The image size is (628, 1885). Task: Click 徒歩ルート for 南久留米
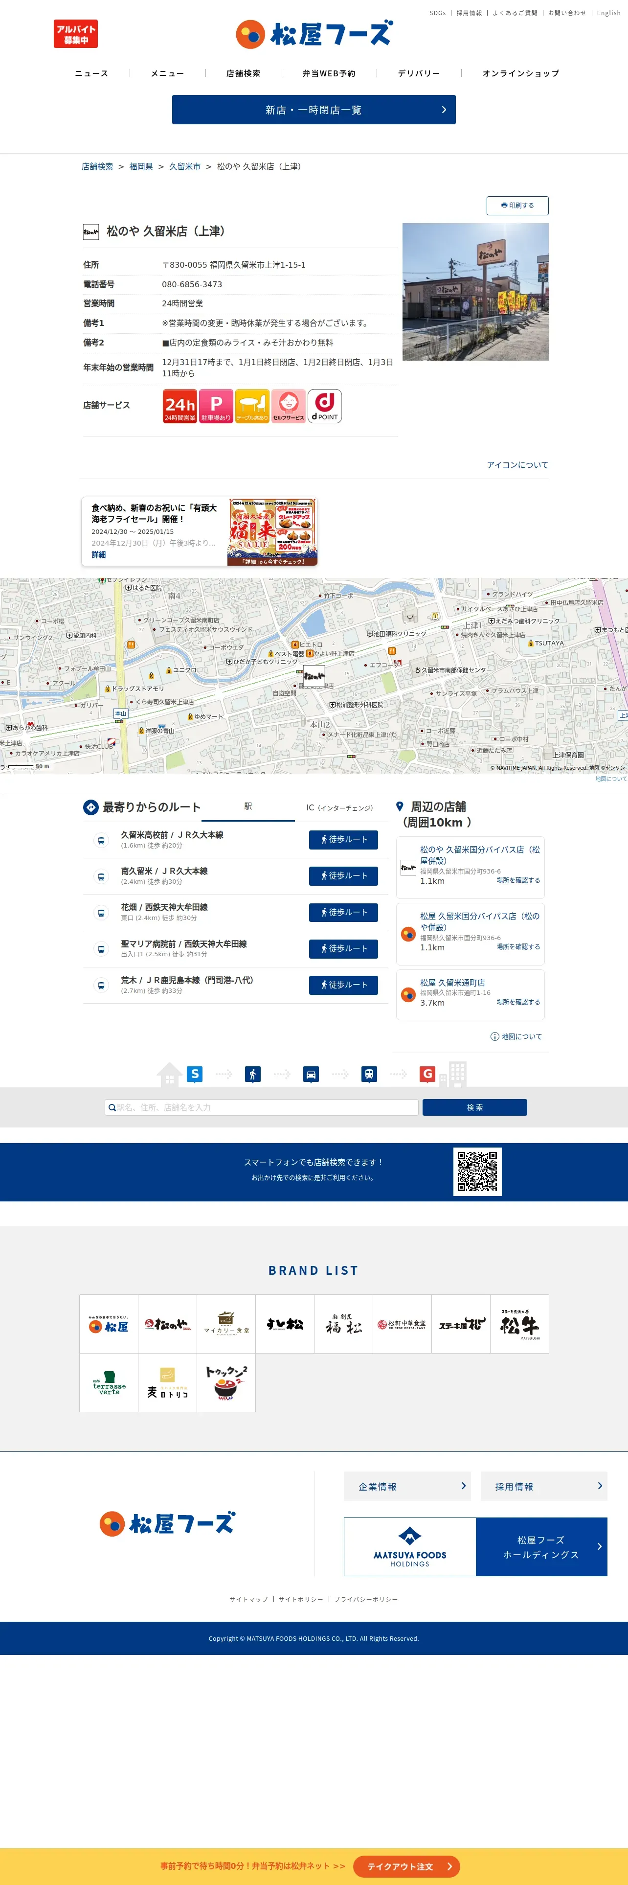pyautogui.click(x=344, y=876)
